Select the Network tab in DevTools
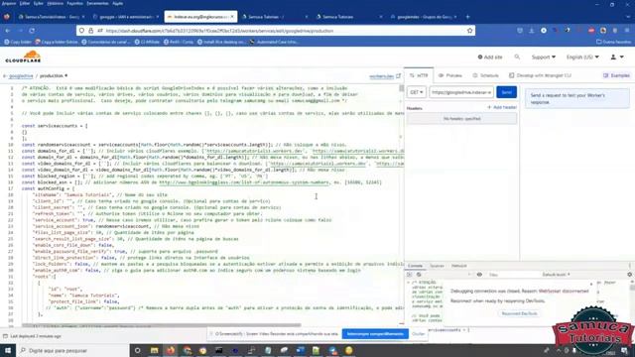The height and width of the screenshot is (357, 635). click(x=458, y=266)
